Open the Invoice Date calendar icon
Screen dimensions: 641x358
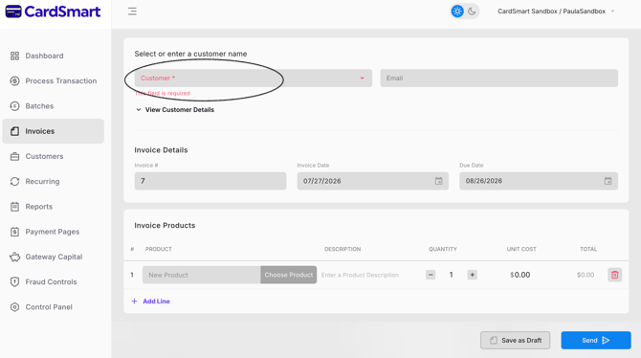point(438,181)
